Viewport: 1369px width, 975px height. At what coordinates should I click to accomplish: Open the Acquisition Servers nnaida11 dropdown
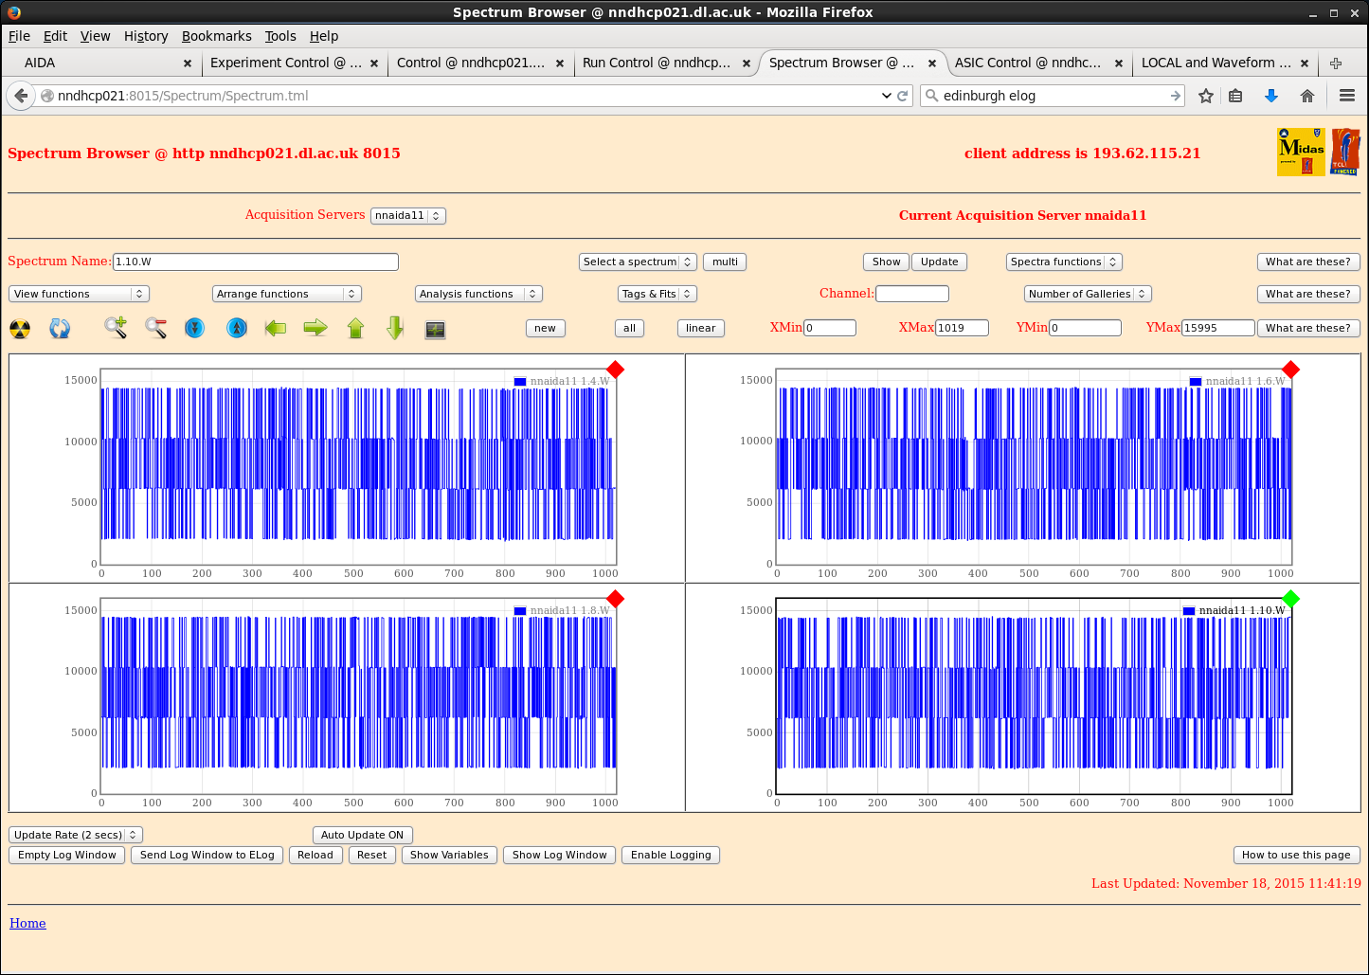tap(407, 215)
